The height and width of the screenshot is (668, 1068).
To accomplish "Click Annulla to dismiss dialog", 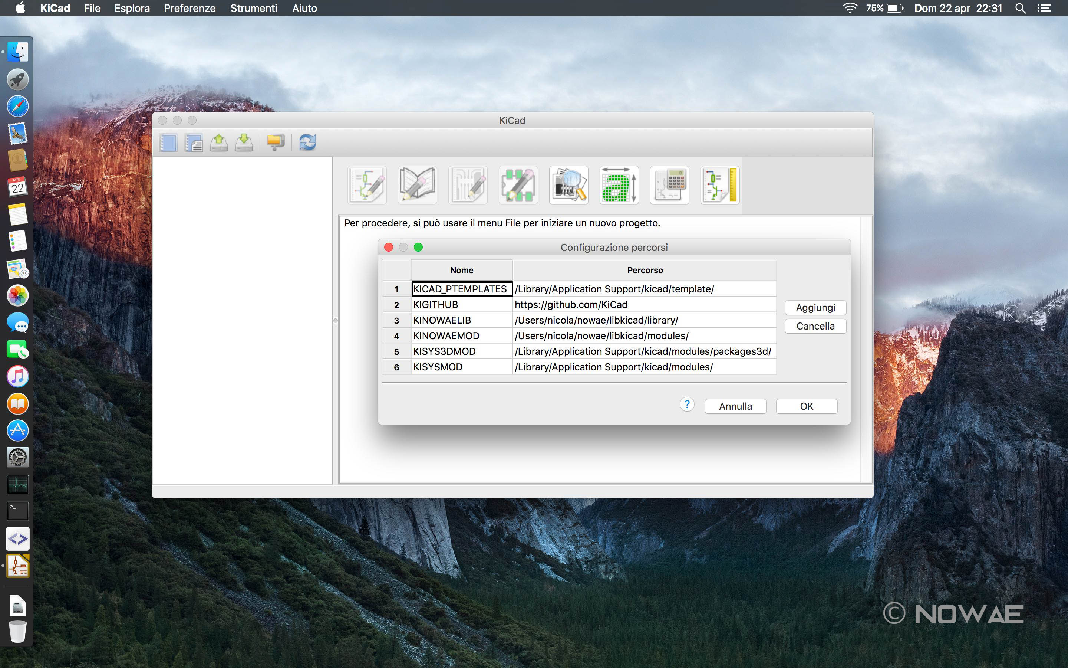I will [x=735, y=406].
